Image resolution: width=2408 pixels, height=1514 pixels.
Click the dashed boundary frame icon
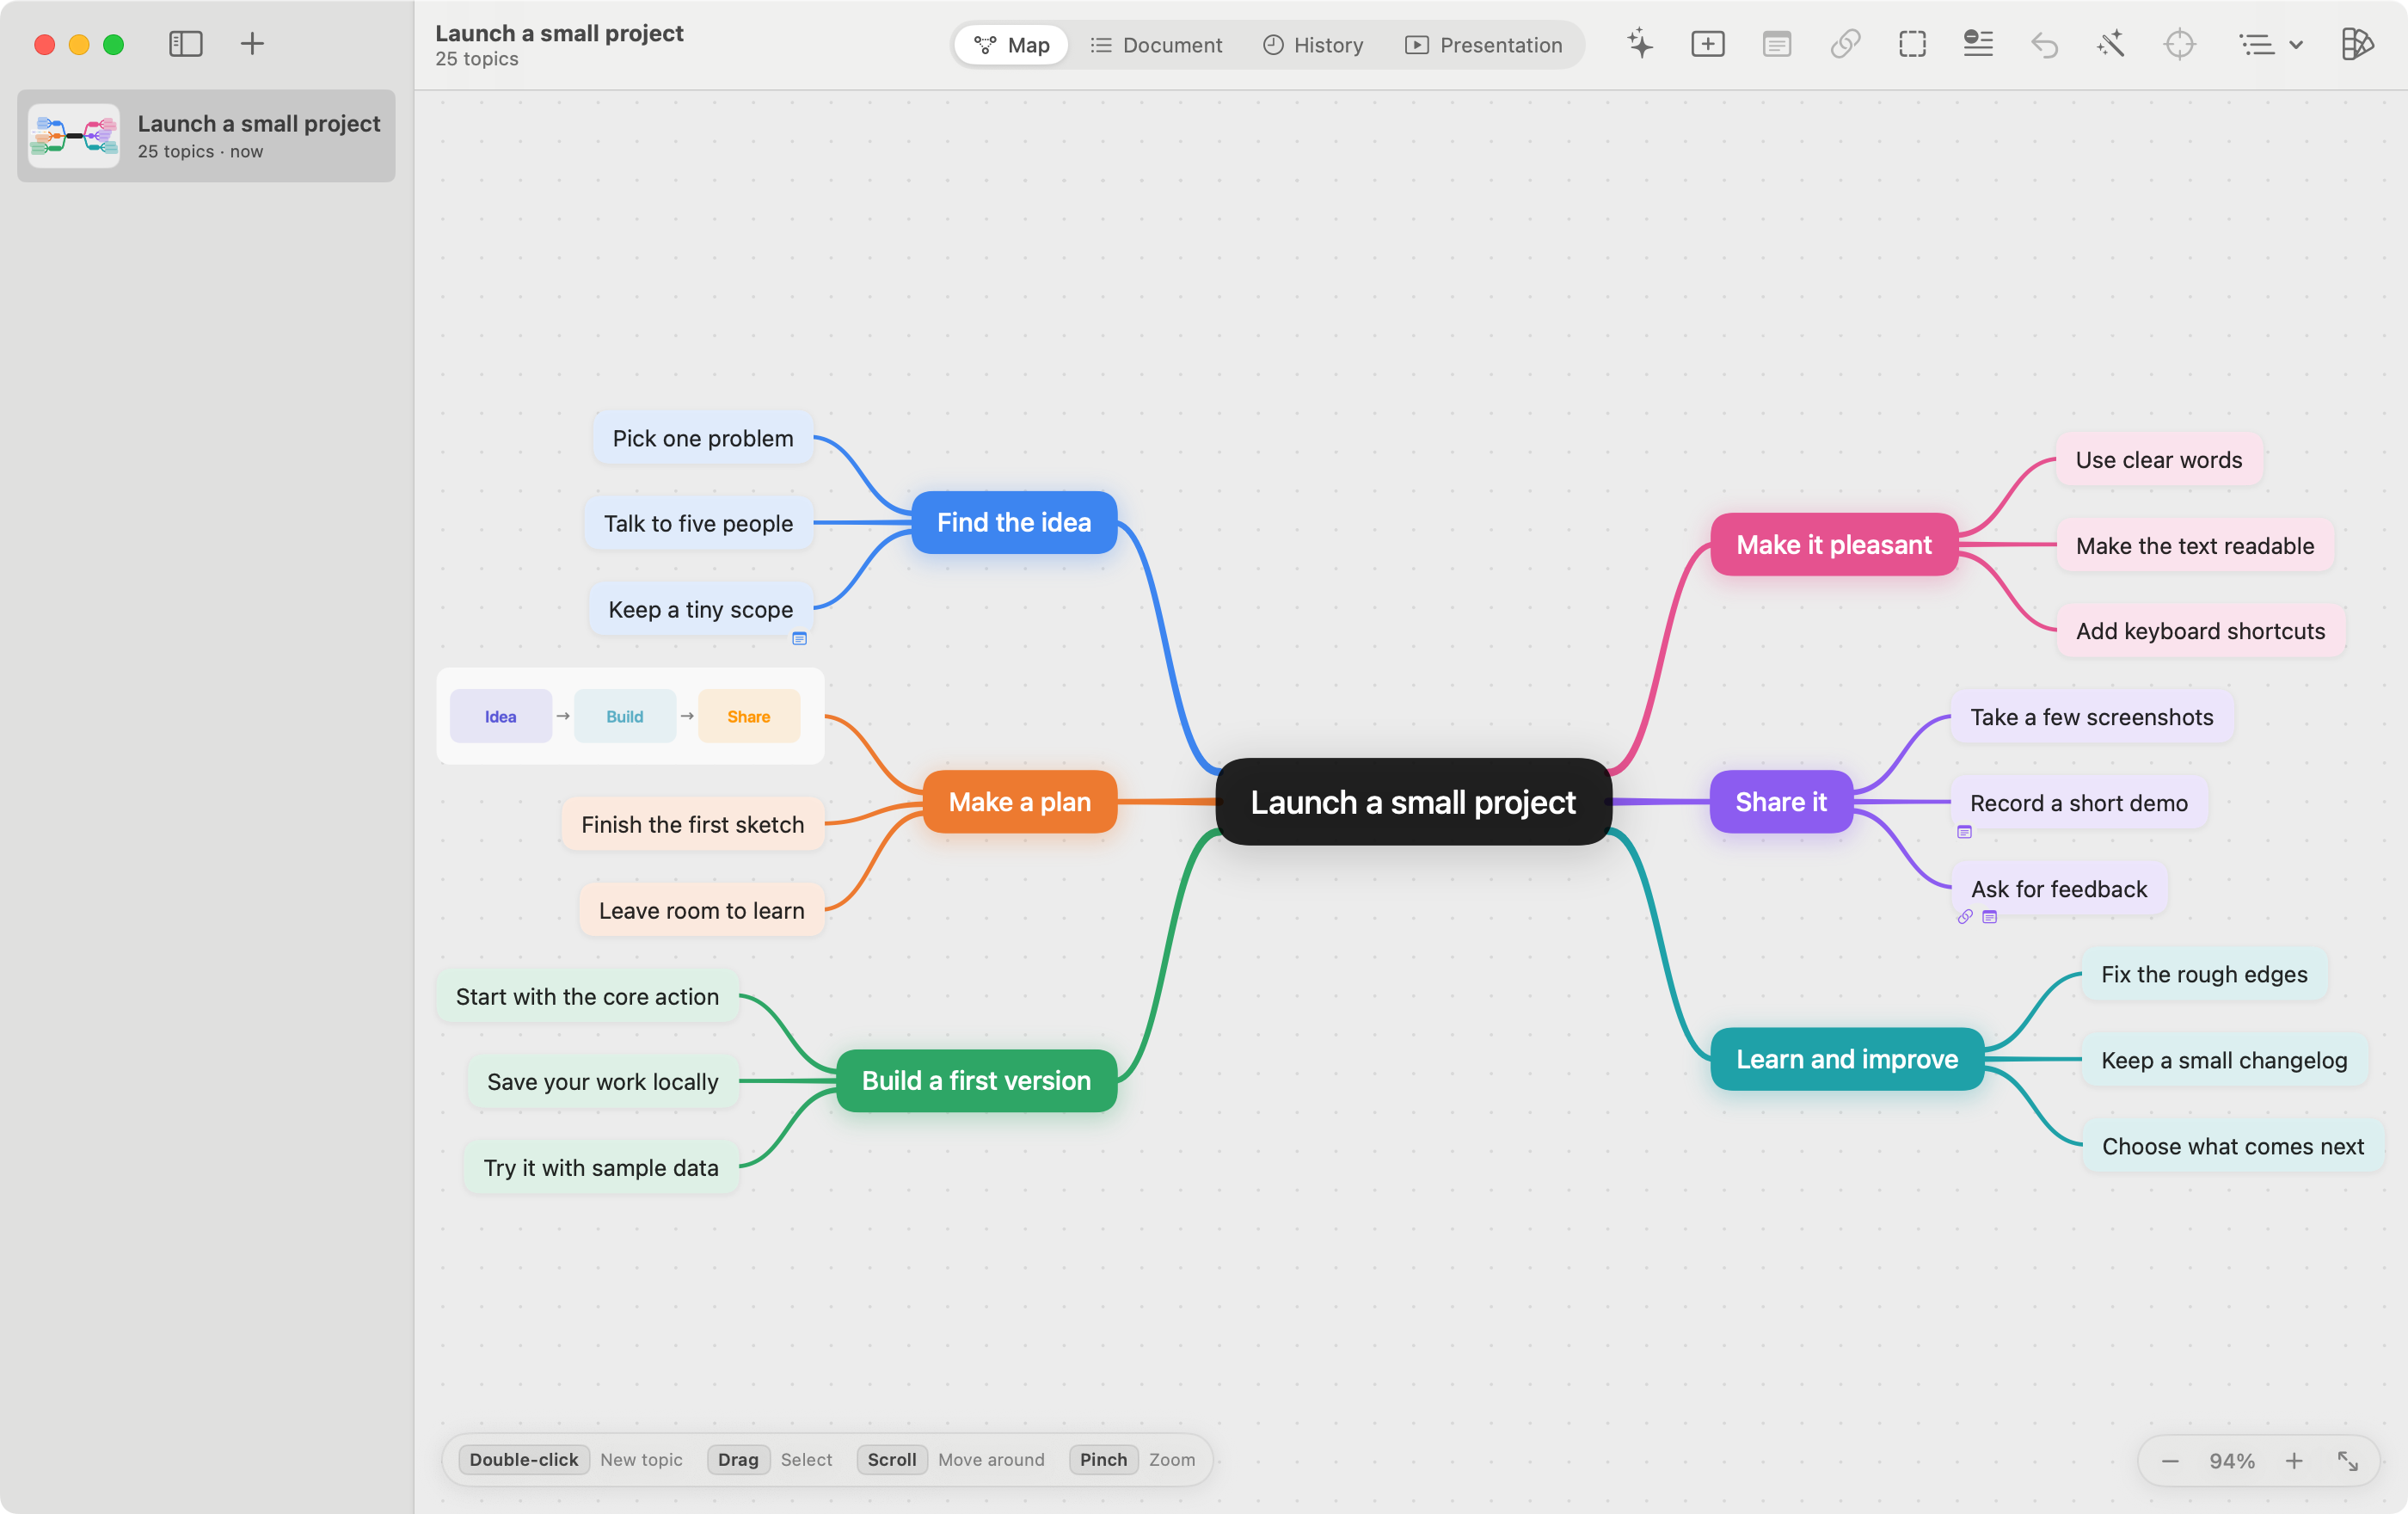pos(1912,44)
